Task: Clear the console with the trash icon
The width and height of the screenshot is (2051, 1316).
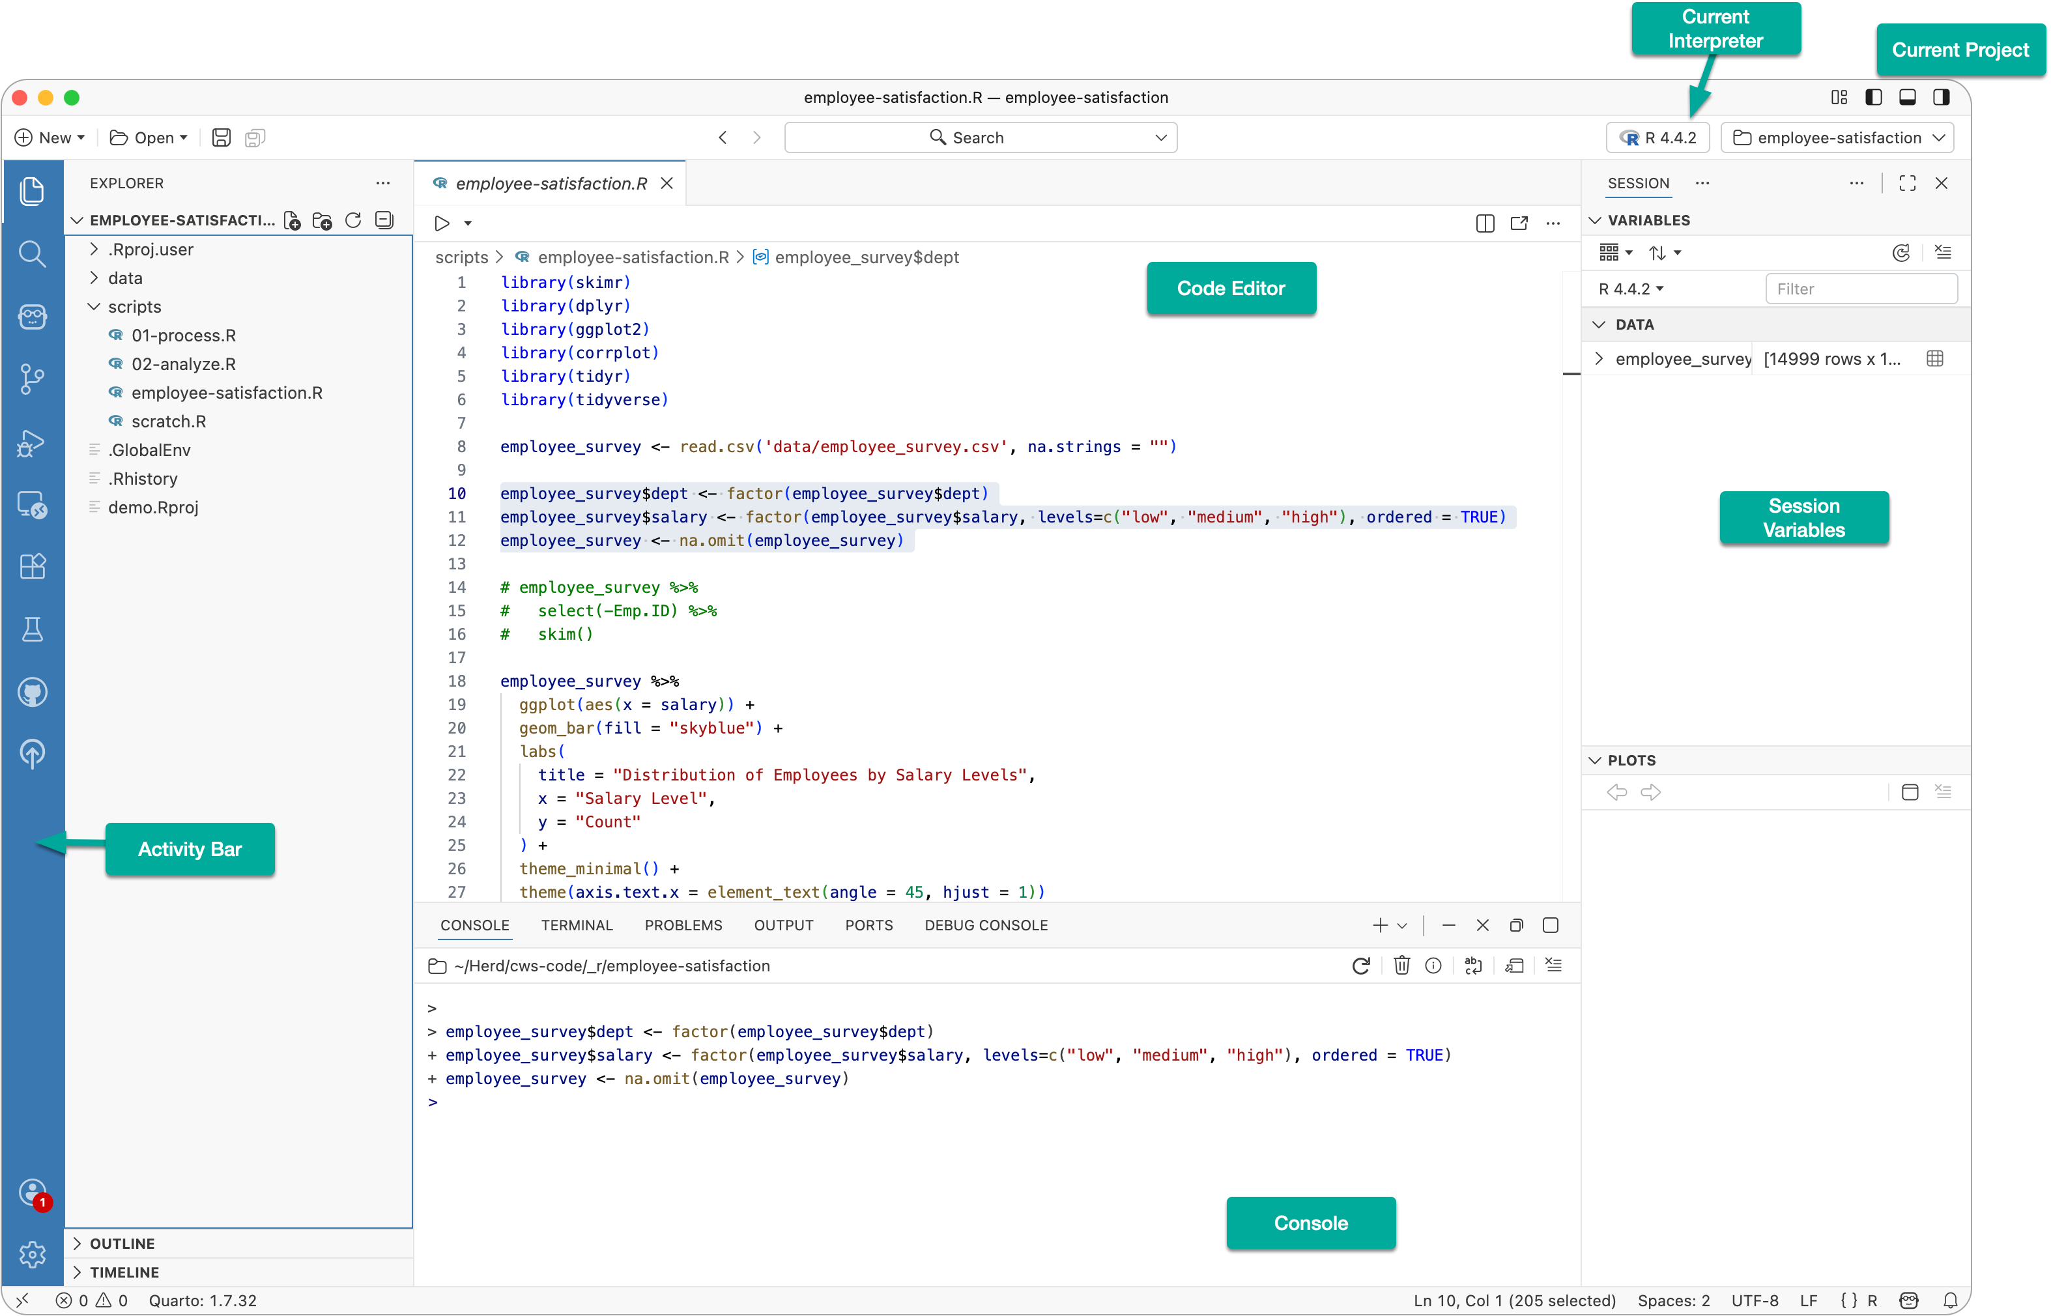Action: tap(1401, 966)
